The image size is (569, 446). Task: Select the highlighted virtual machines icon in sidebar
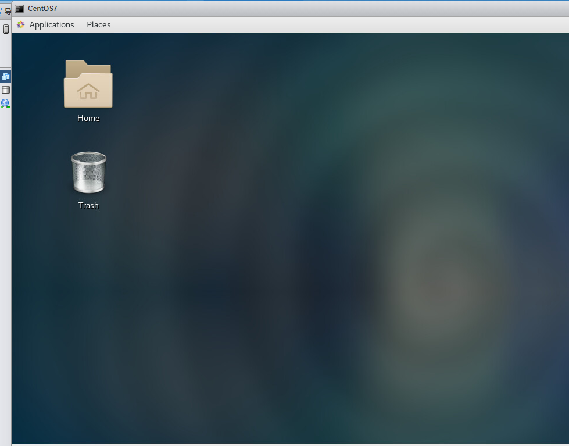coord(5,77)
